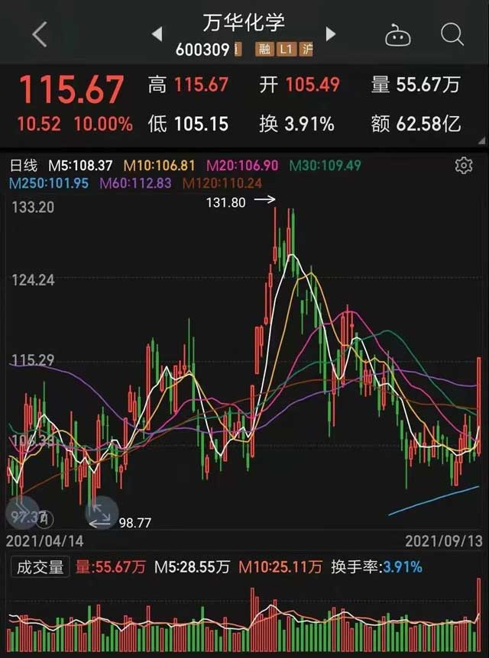Select the latest limit-up red candlestick
Image resolution: width=489 pixels, height=658 pixels.
(x=479, y=406)
